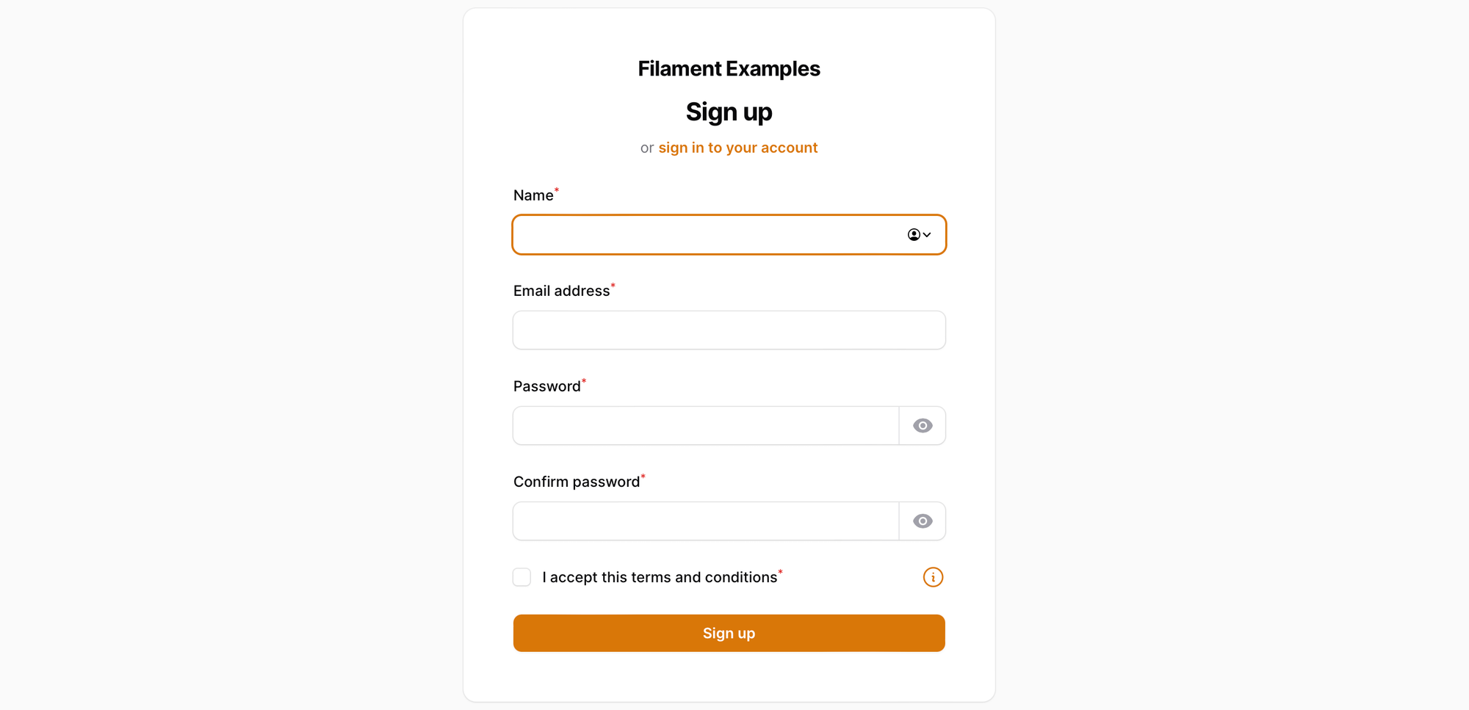Click inside the Email address input field
Screen dimensions: 1469x710
[x=729, y=330]
